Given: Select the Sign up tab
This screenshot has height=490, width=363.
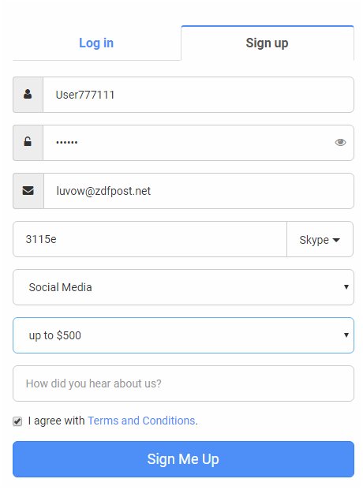Looking at the screenshot, I should click(268, 43).
